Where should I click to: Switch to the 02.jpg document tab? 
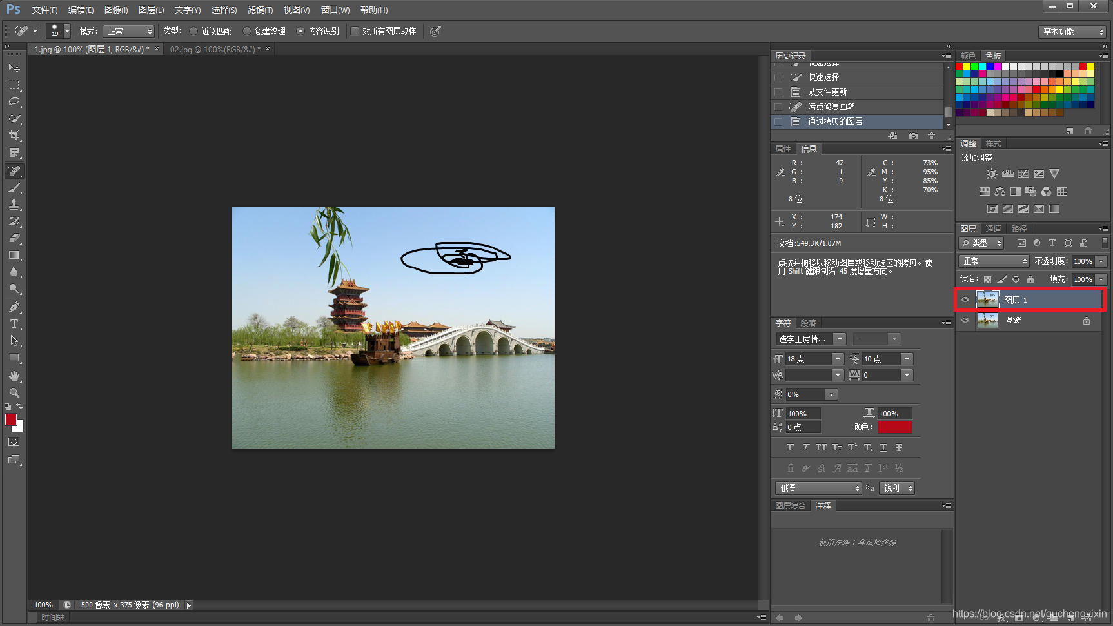point(214,49)
